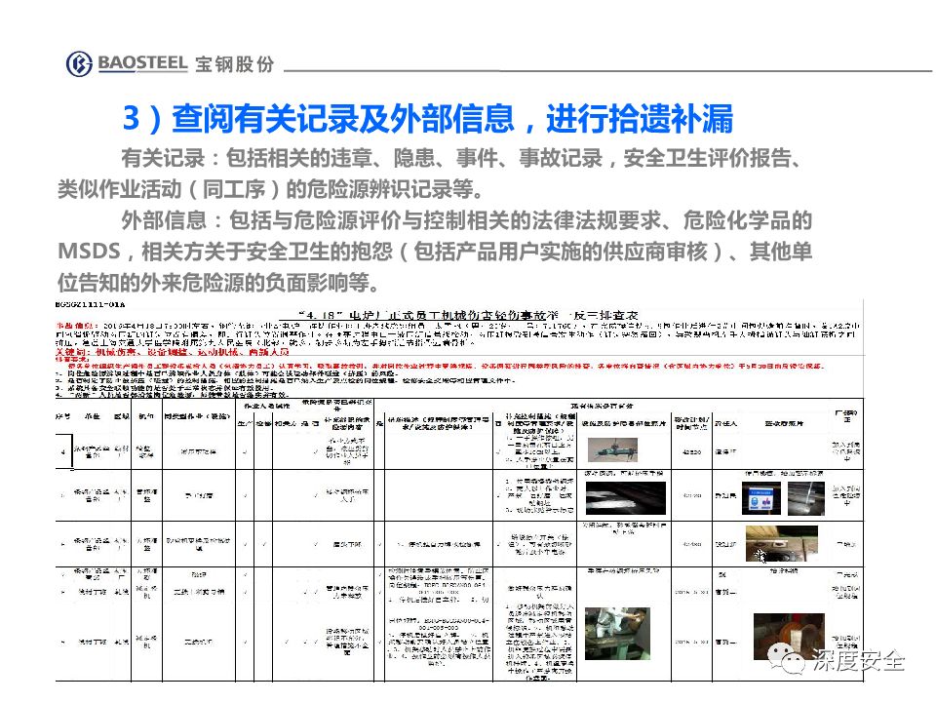Click the Baosteel circular logo emblem
Image resolution: width=936 pixels, height=702 pixels.
point(79,64)
